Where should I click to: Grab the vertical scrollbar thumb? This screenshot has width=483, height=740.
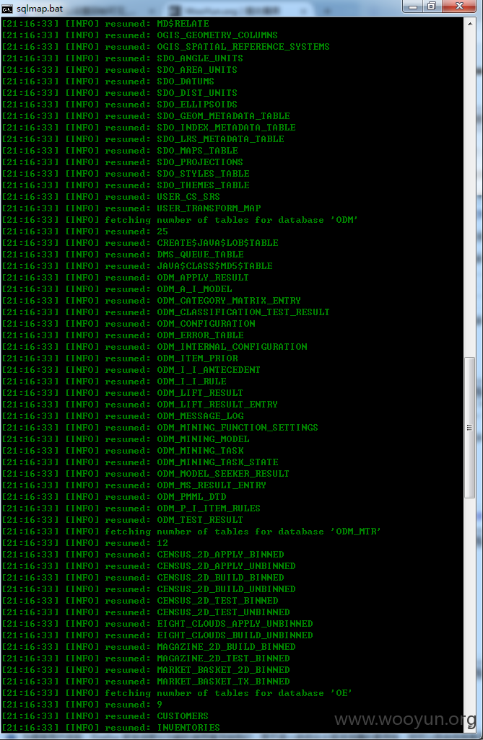[469, 428]
